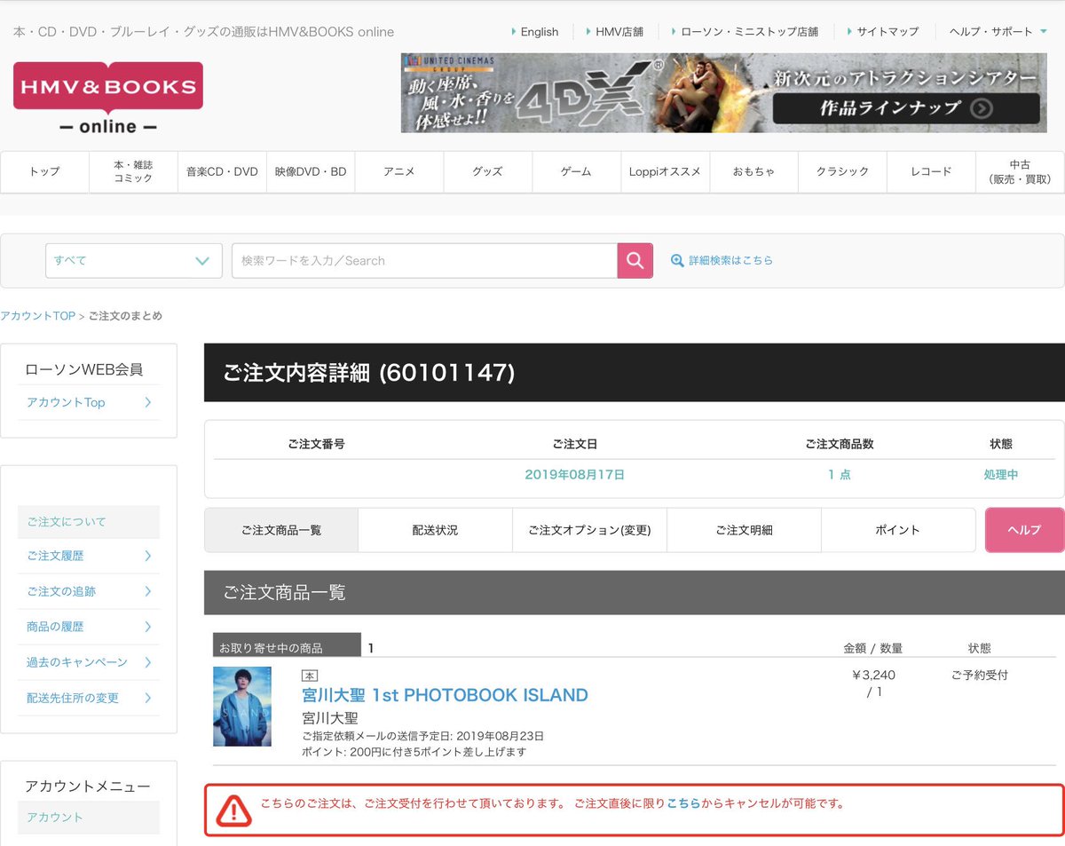Screen dimensions: 1065x846
Task: Open アカウントTop in sidebar
Action: click(x=89, y=402)
